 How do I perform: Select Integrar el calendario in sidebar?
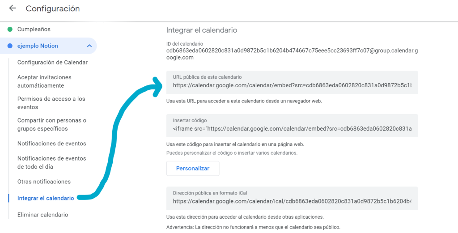point(45,198)
